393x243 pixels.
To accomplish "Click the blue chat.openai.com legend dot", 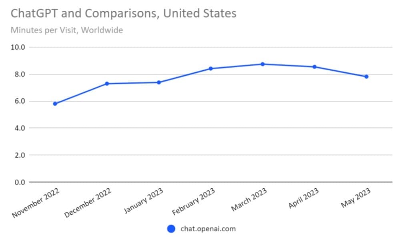I will point(171,229).
